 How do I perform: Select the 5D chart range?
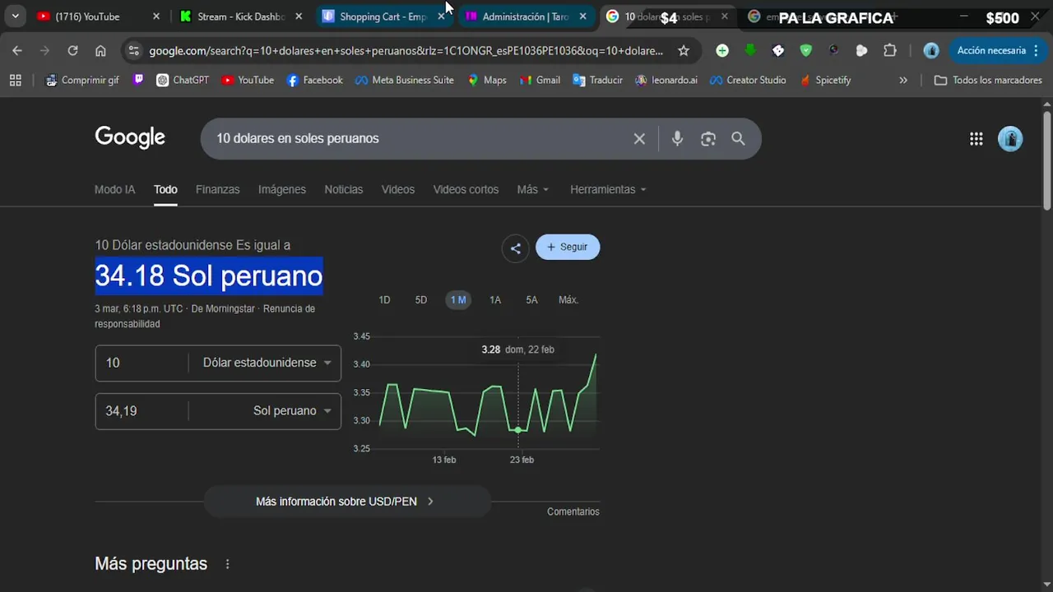coord(421,300)
